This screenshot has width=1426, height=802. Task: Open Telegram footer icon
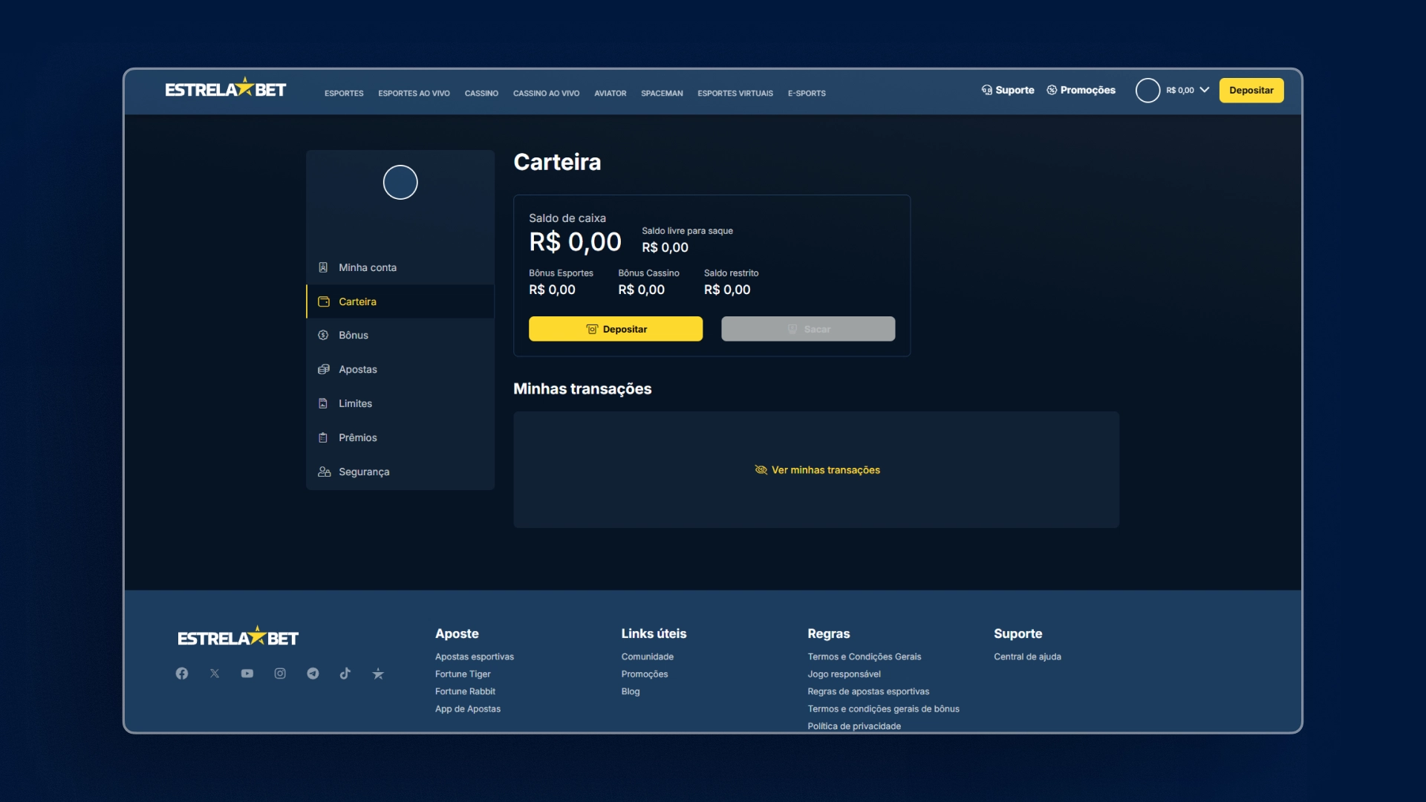[313, 674]
